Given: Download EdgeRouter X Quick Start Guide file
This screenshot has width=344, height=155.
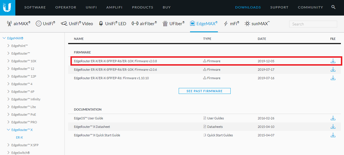Looking at the screenshot, I should tap(333, 135).
